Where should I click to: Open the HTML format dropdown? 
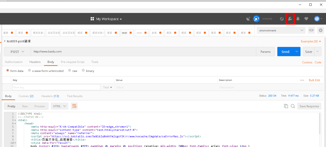59,106
